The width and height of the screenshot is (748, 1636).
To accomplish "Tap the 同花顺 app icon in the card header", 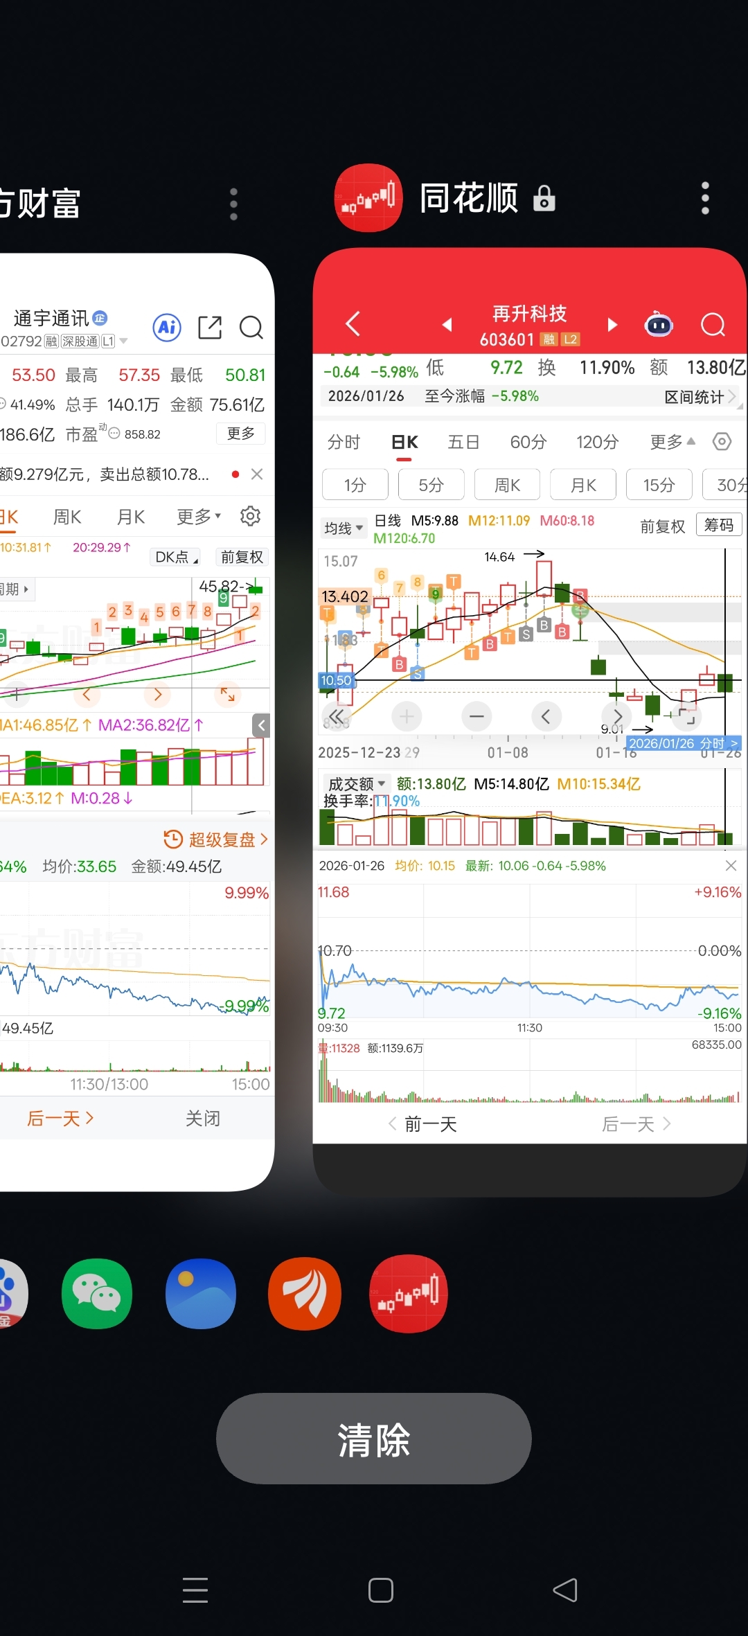I will pos(368,198).
